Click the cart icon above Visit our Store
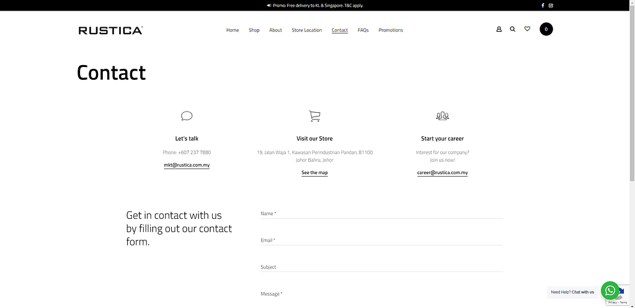 tap(314, 116)
